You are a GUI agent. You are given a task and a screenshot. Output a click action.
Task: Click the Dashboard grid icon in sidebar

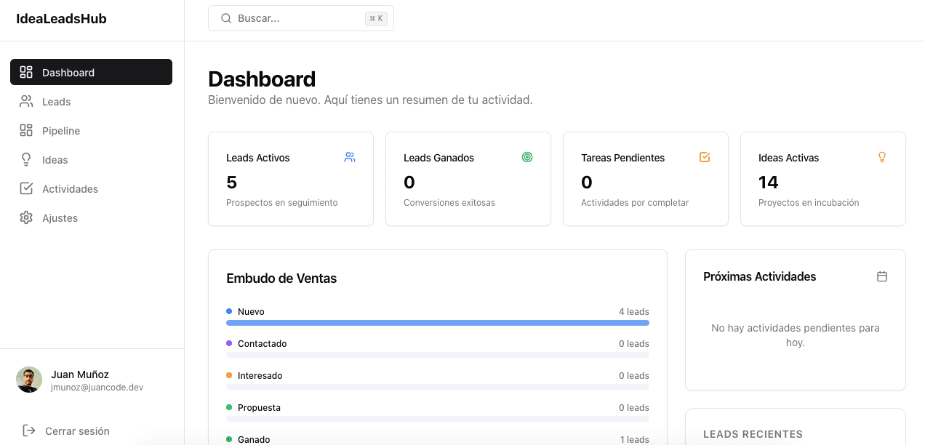[x=26, y=72]
